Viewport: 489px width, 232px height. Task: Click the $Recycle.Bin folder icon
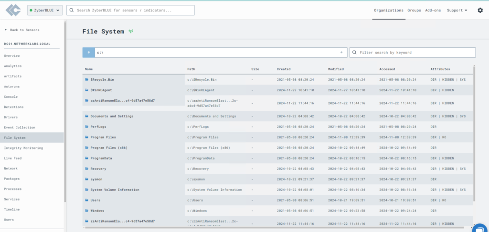[x=87, y=80]
